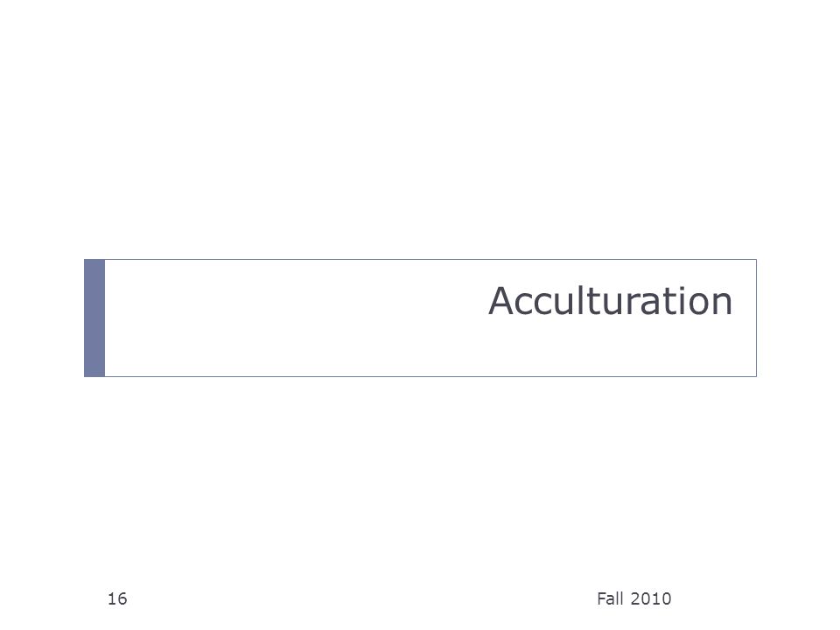840x630 pixels.
Task: Click empty footer space between 16 and Fall 2010
Action: click(x=361, y=598)
